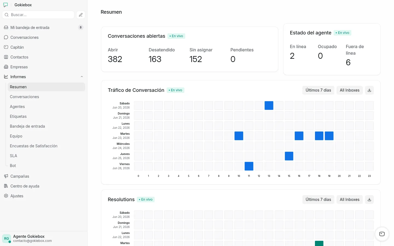Open the Agentes report

pyautogui.click(x=46, y=107)
